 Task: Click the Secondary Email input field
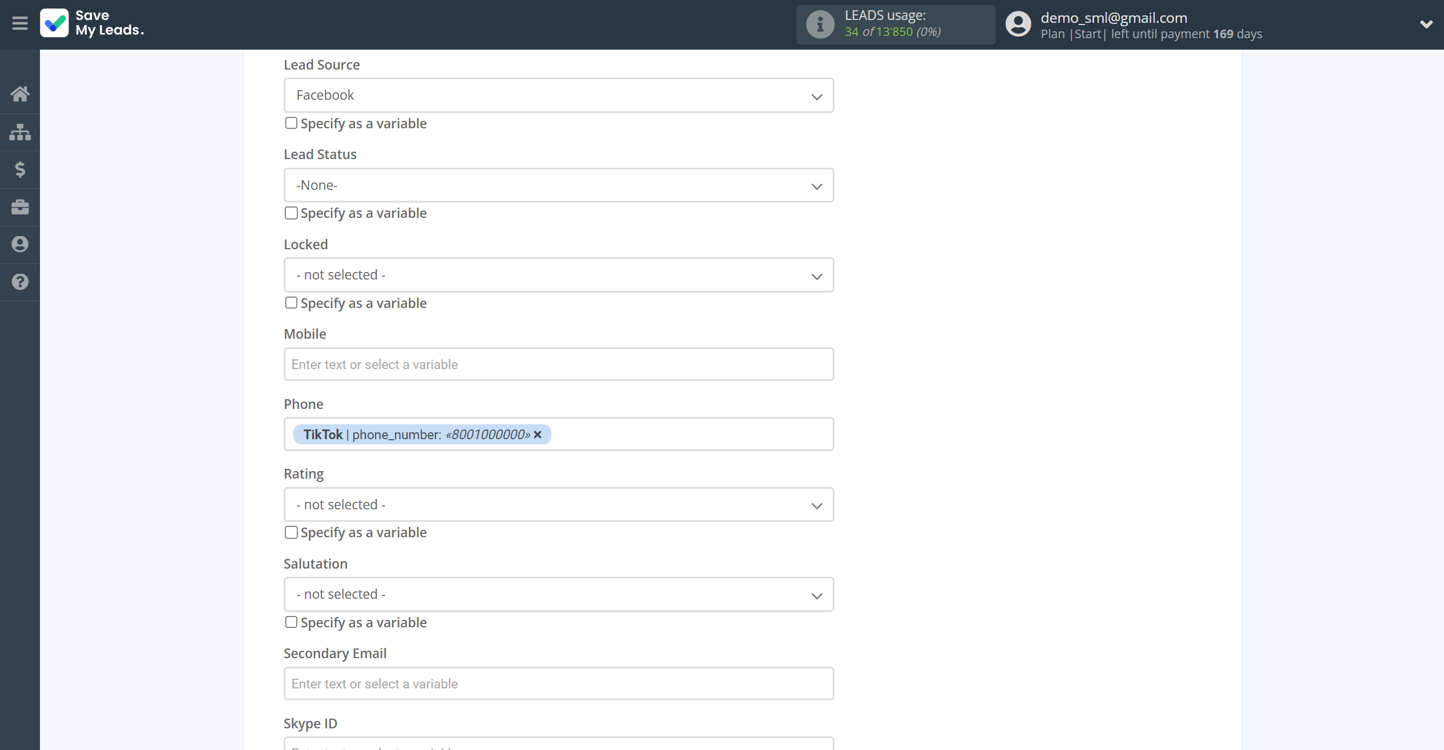click(x=559, y=683)
